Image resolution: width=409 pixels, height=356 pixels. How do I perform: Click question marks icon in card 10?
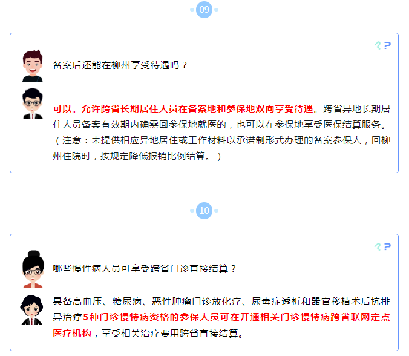(x=382, y=246)
